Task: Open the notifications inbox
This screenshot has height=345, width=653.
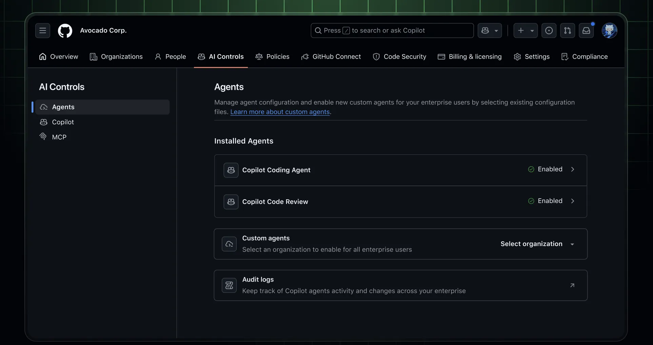Action: click(x=586, y=31)
